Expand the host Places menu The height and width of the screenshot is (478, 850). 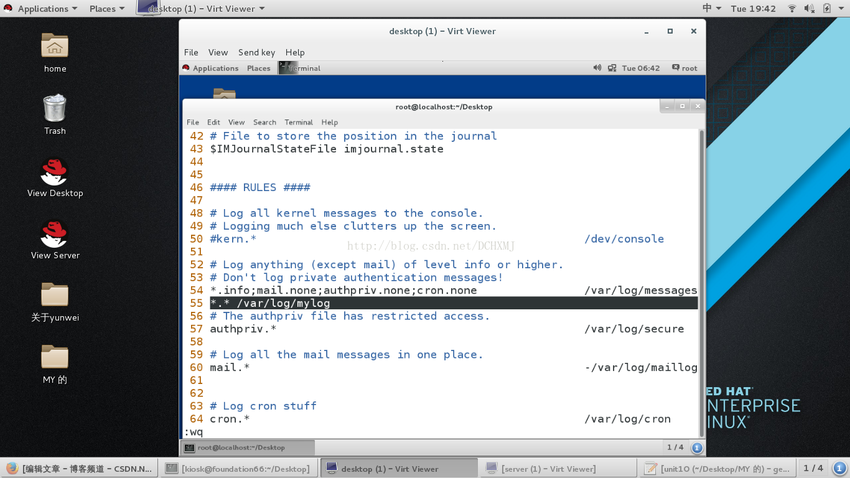[x=107, y=9]
